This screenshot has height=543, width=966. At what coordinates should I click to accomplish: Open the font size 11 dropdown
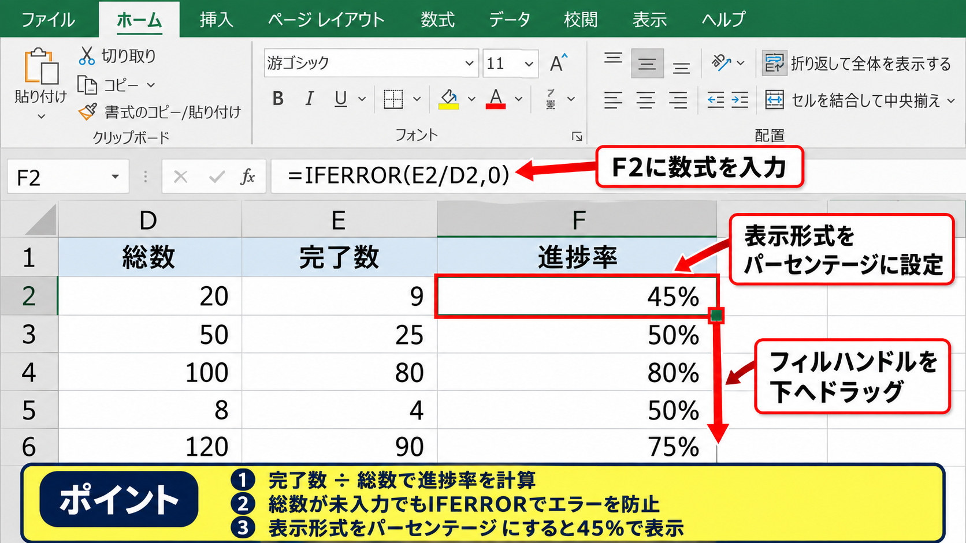(x=529, y=63)
